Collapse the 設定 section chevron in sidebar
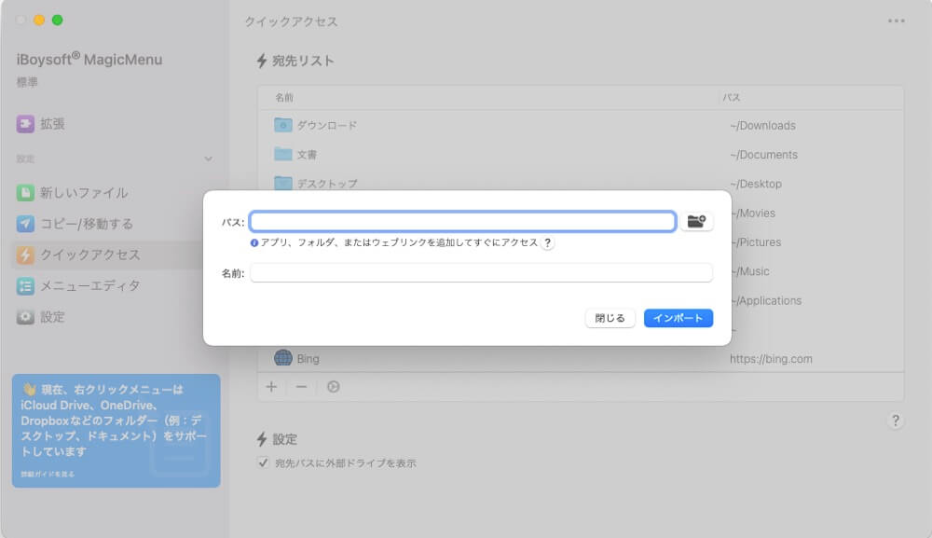 [208, 159]
